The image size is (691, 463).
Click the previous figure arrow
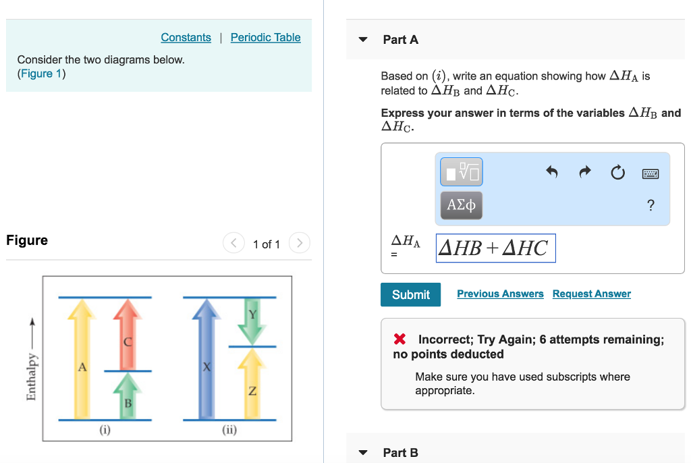(233, 243)
